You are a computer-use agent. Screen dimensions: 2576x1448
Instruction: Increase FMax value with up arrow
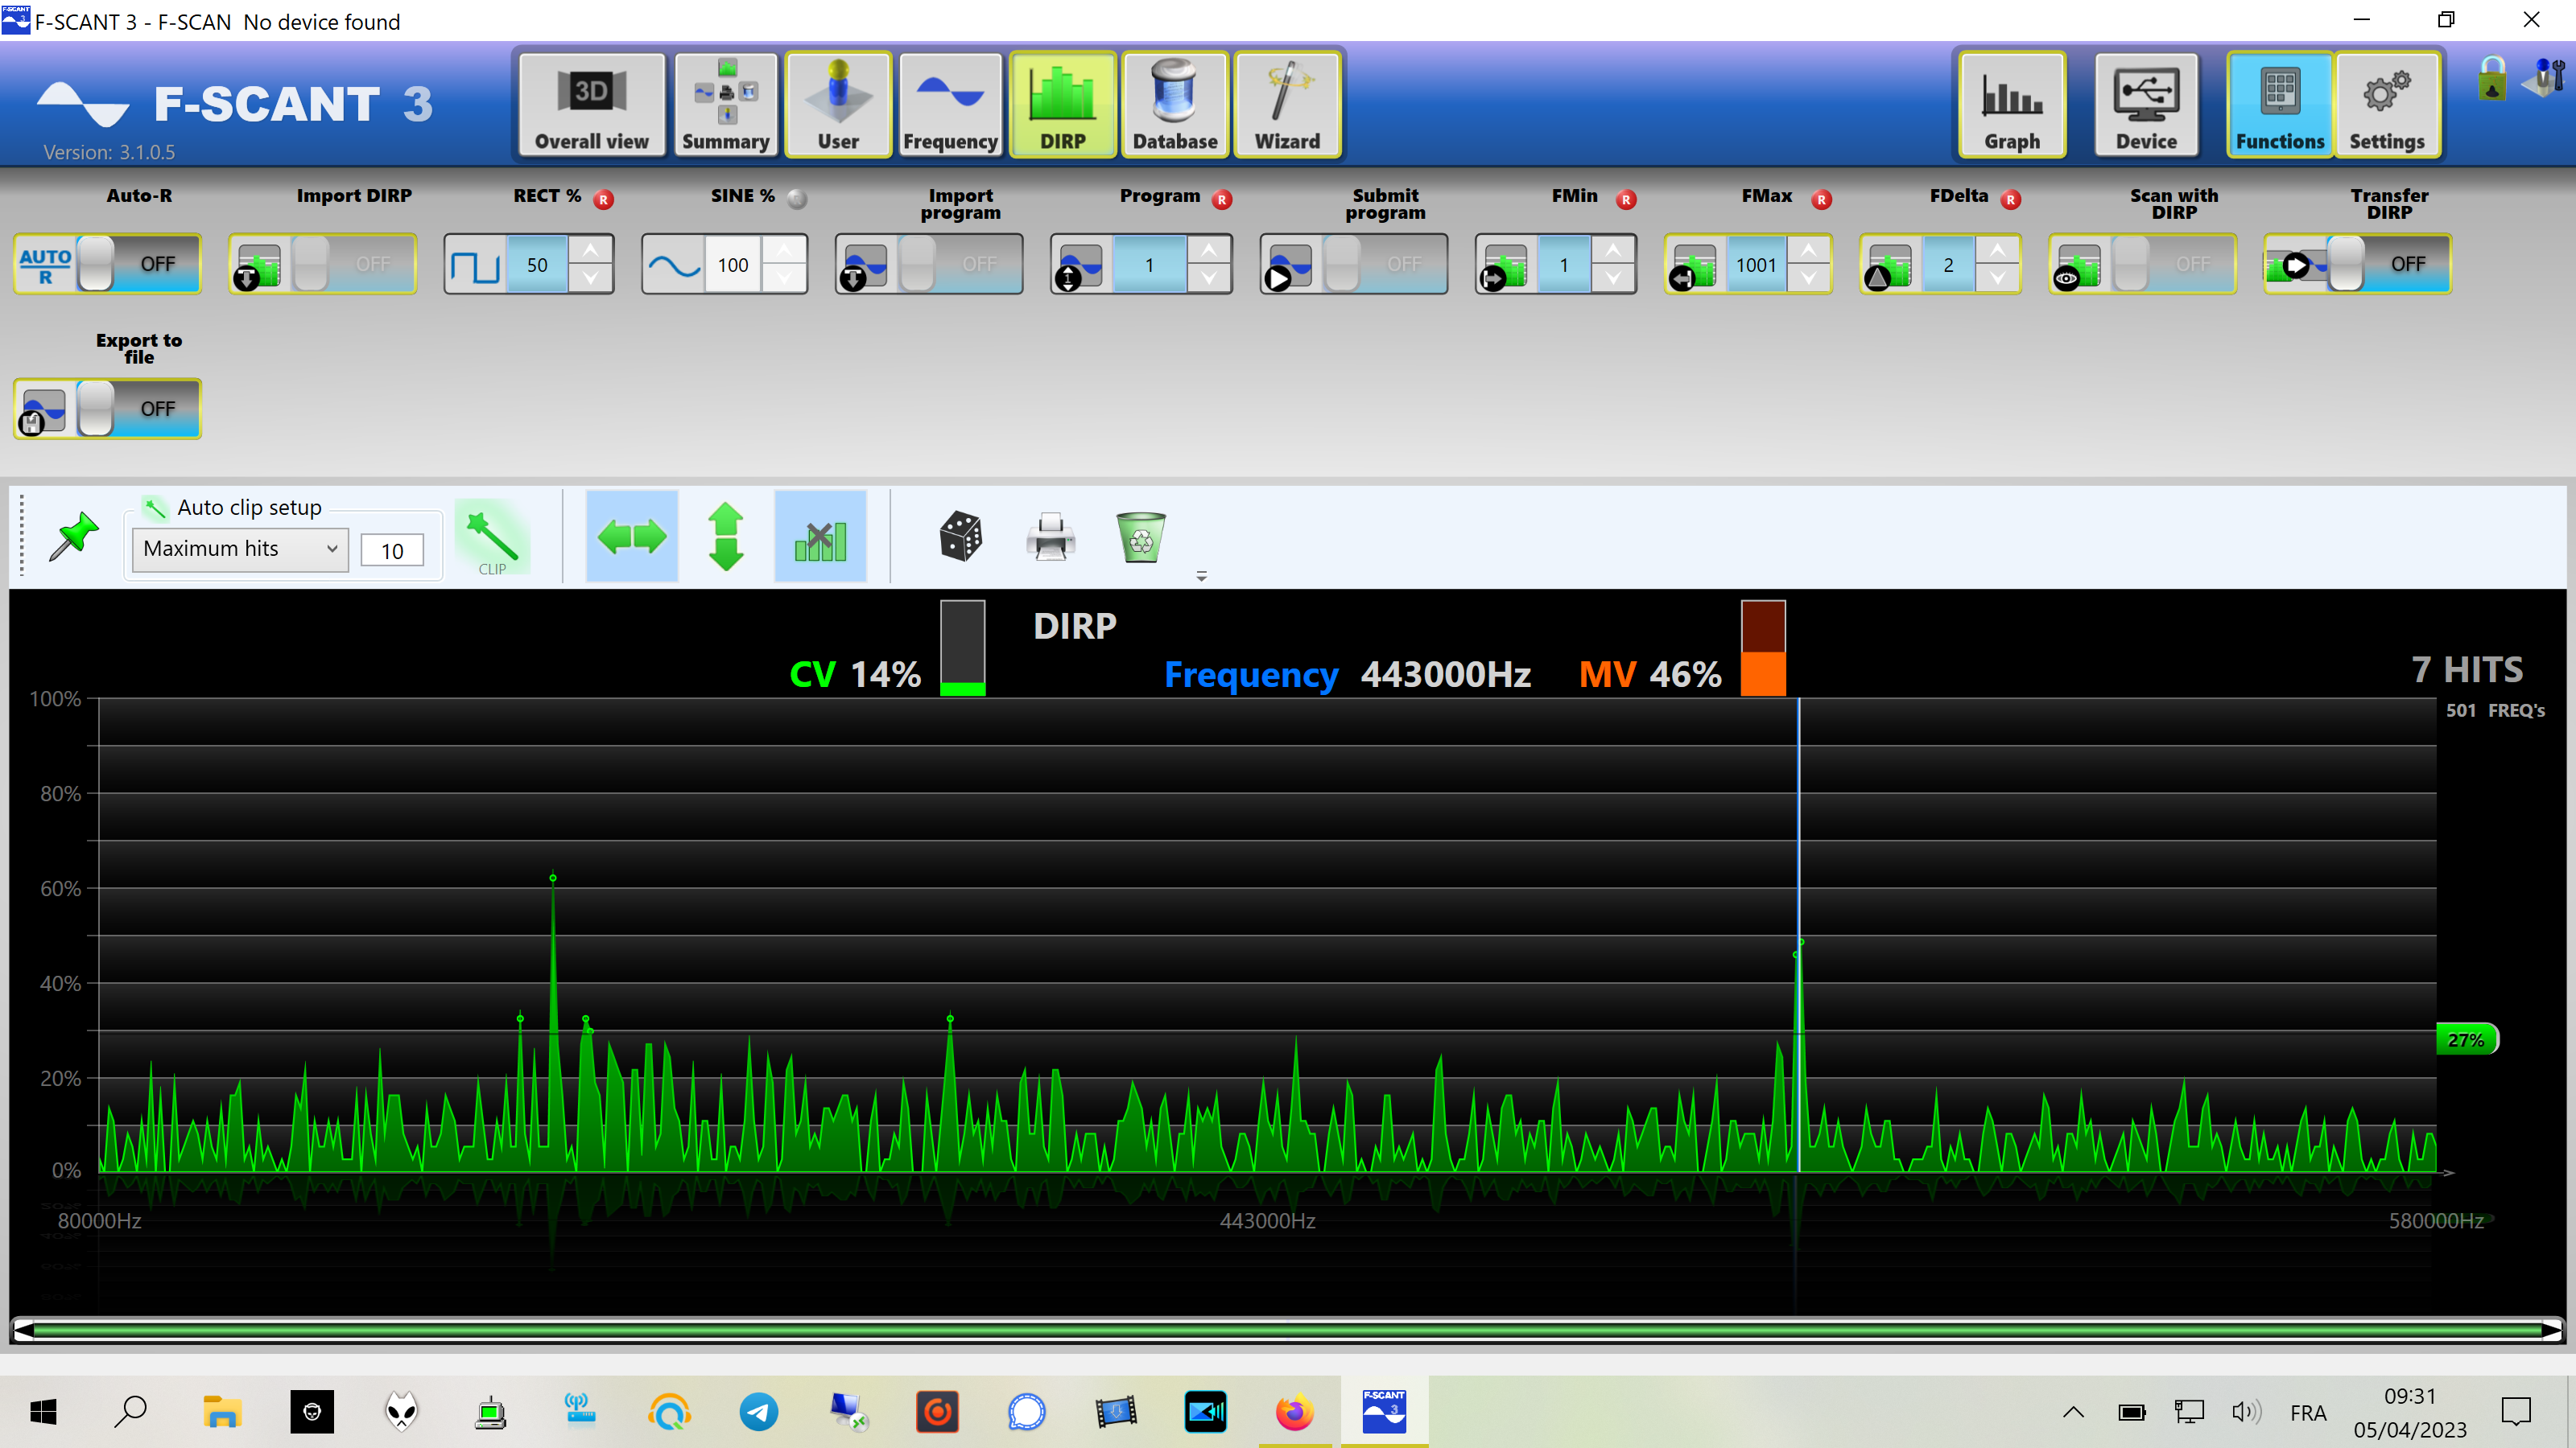click(1809, 250)
